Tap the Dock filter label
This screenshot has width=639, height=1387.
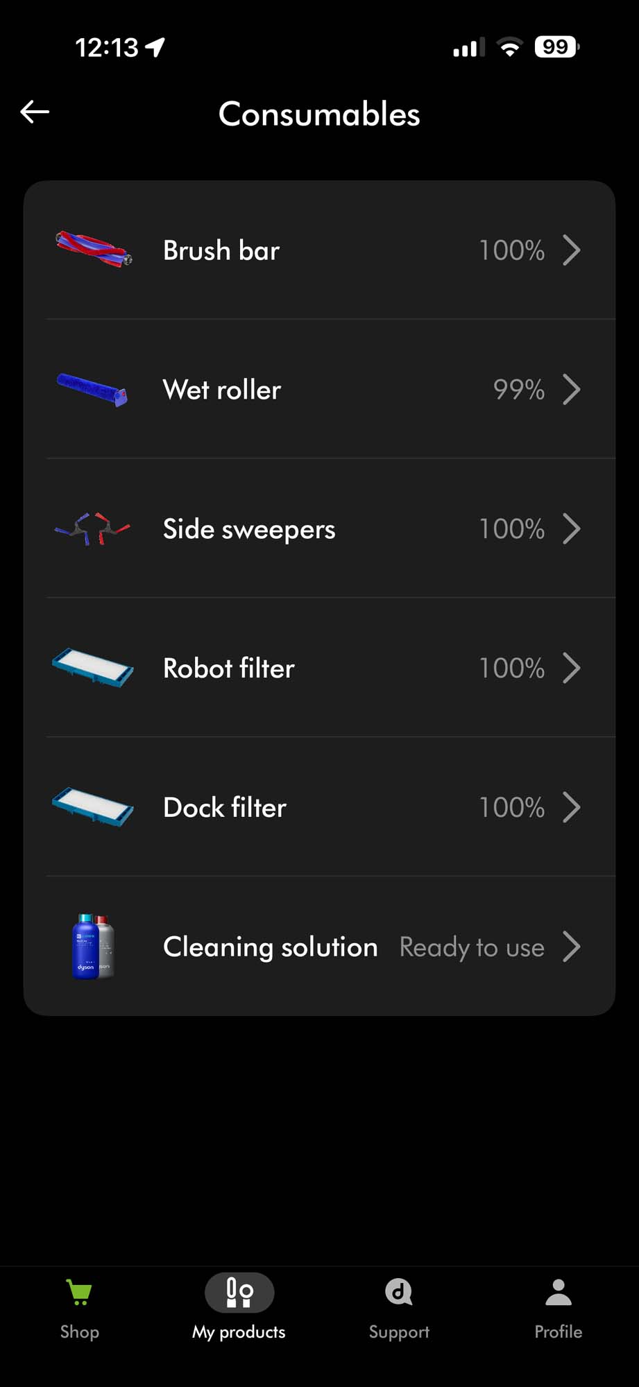pos(224,808)
